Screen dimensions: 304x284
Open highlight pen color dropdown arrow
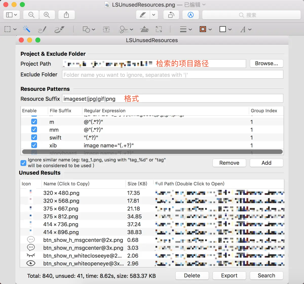pos(154,15)
